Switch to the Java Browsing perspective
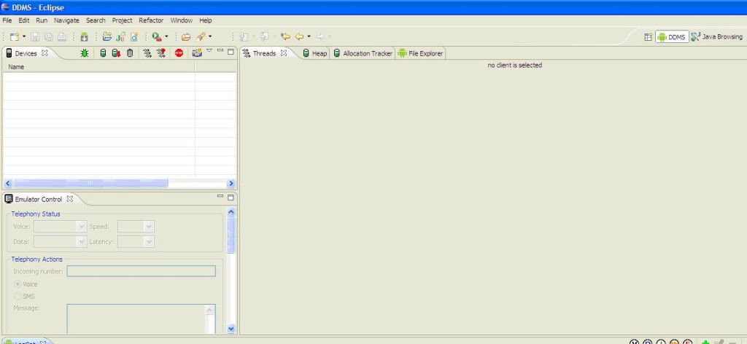The image size is (747, 344). coord(717,36)
